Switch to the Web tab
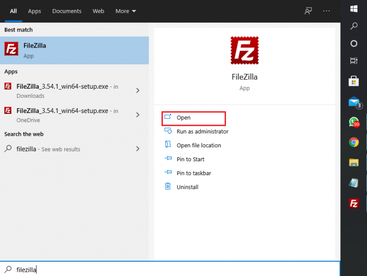The width and height of the screenshot is (367, 276). pyautogui.click(x=98, y=11)
